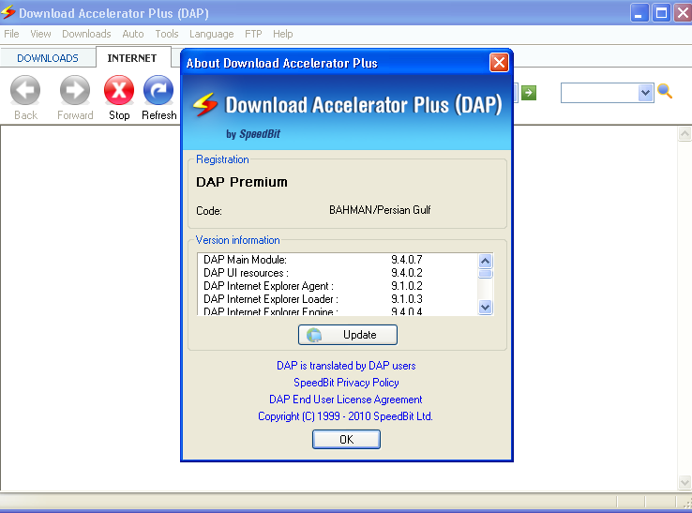Select the DAP Main Module version row
The image size is (692, 513).
tap(338, 260)
